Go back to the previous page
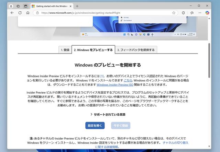 click(x=12, y=13)
